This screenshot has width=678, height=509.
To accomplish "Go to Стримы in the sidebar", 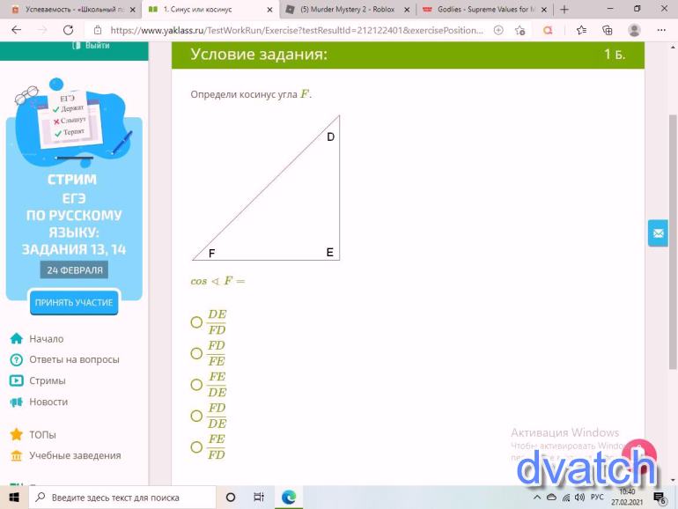I will (47, 380).
